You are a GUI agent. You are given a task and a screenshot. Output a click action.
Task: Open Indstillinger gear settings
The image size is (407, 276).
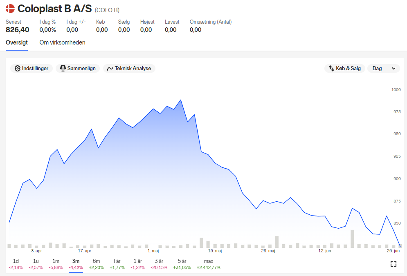coord(31,69)
